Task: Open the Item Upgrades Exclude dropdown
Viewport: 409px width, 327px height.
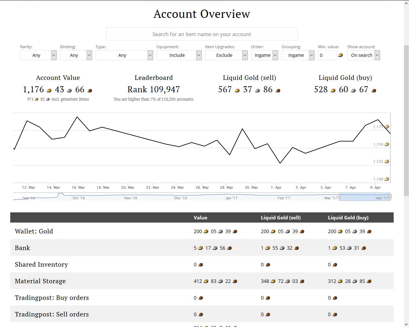Action: click(226, 55)
